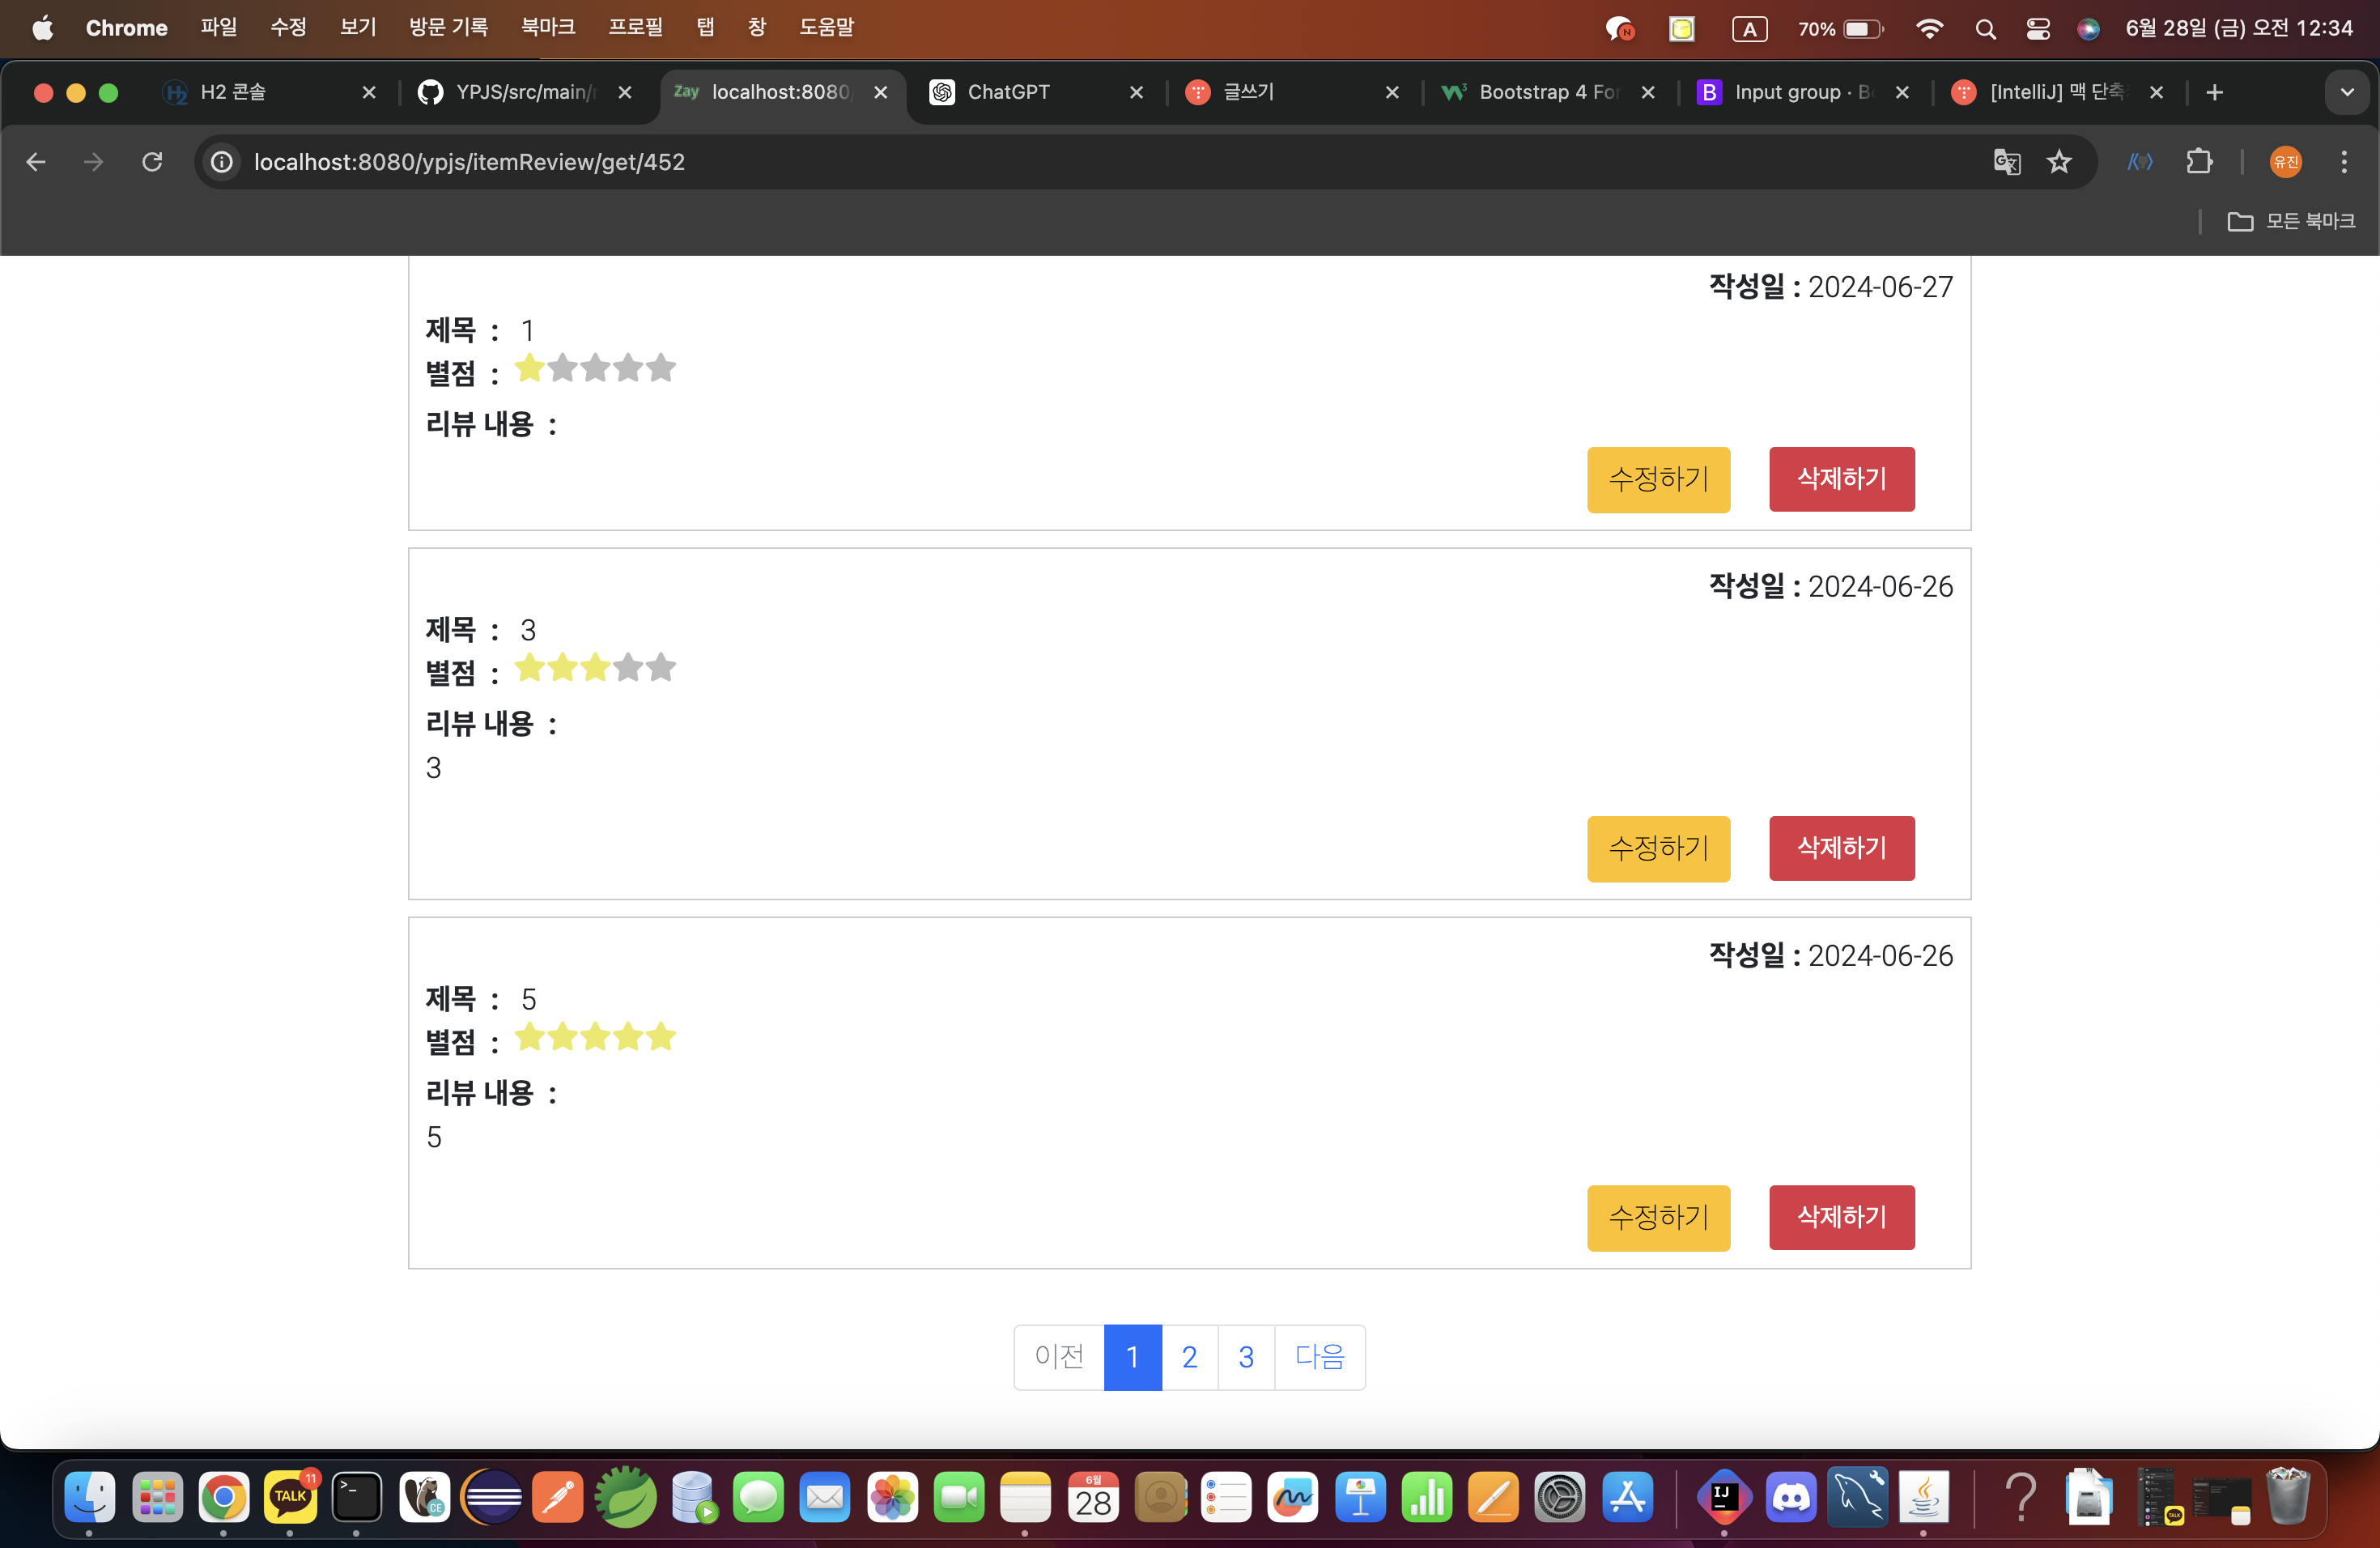
Task: Open Terminal from the dock
Action: pos(357,1497)
